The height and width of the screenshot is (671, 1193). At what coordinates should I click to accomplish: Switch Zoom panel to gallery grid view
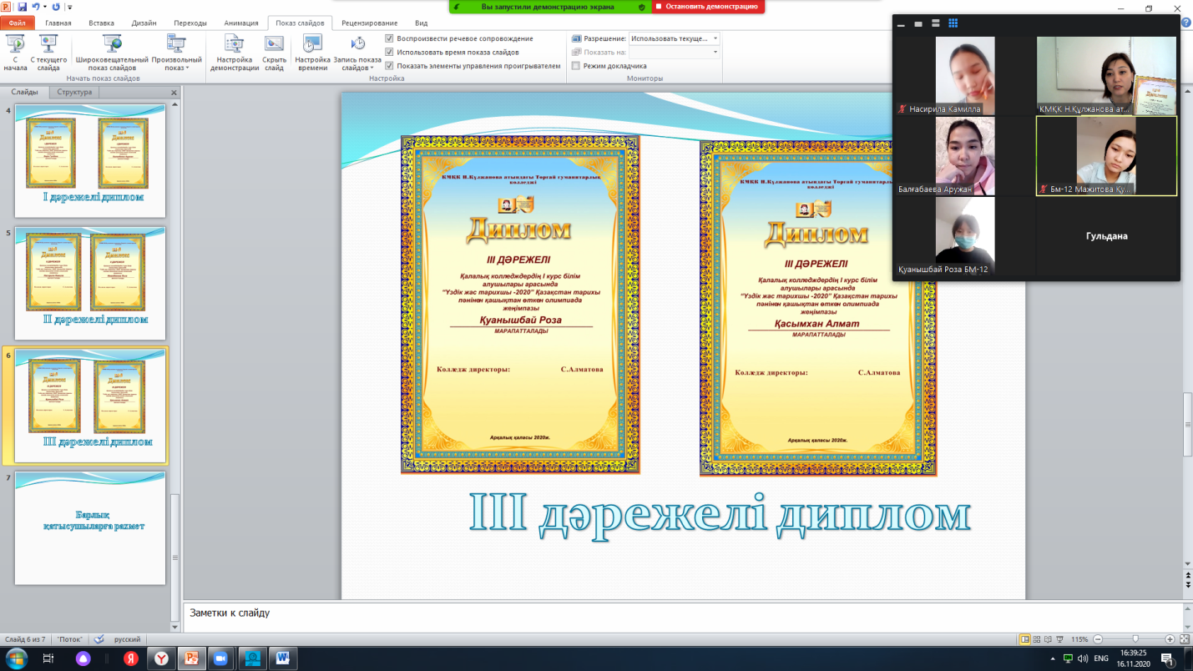click(x=953, y=23)
